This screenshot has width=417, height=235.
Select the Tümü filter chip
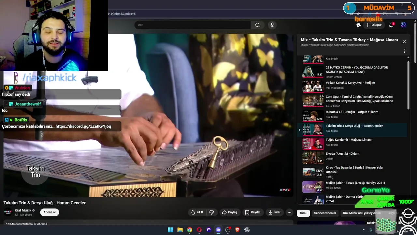303,213
